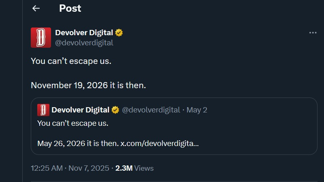
Task: Click "You can't escape us." in the quoted post
Action: coord(73,123)
